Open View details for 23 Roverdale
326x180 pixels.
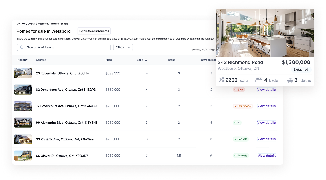[x=266, y=73]
